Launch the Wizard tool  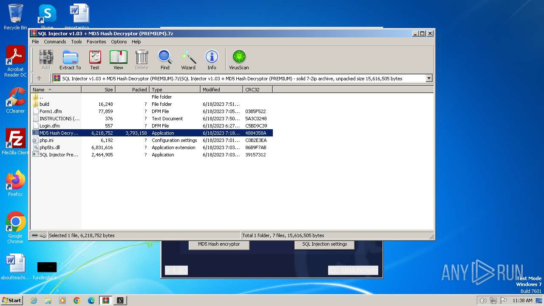tap(188, 60)
